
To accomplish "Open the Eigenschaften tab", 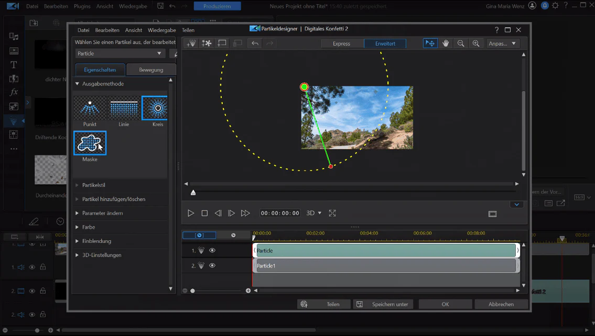I will (x=100, y=70).
